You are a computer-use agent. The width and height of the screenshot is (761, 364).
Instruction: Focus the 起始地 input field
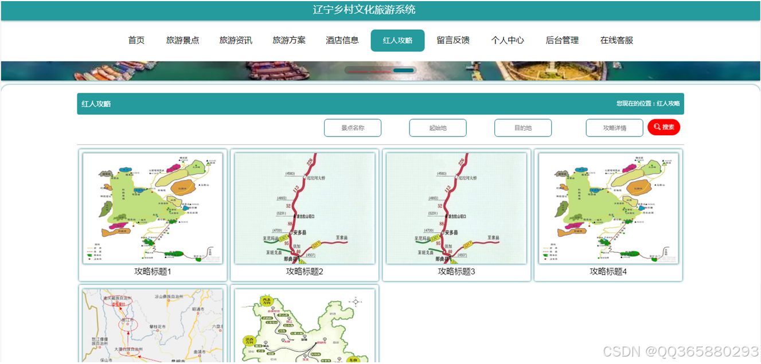coord(438,128)
